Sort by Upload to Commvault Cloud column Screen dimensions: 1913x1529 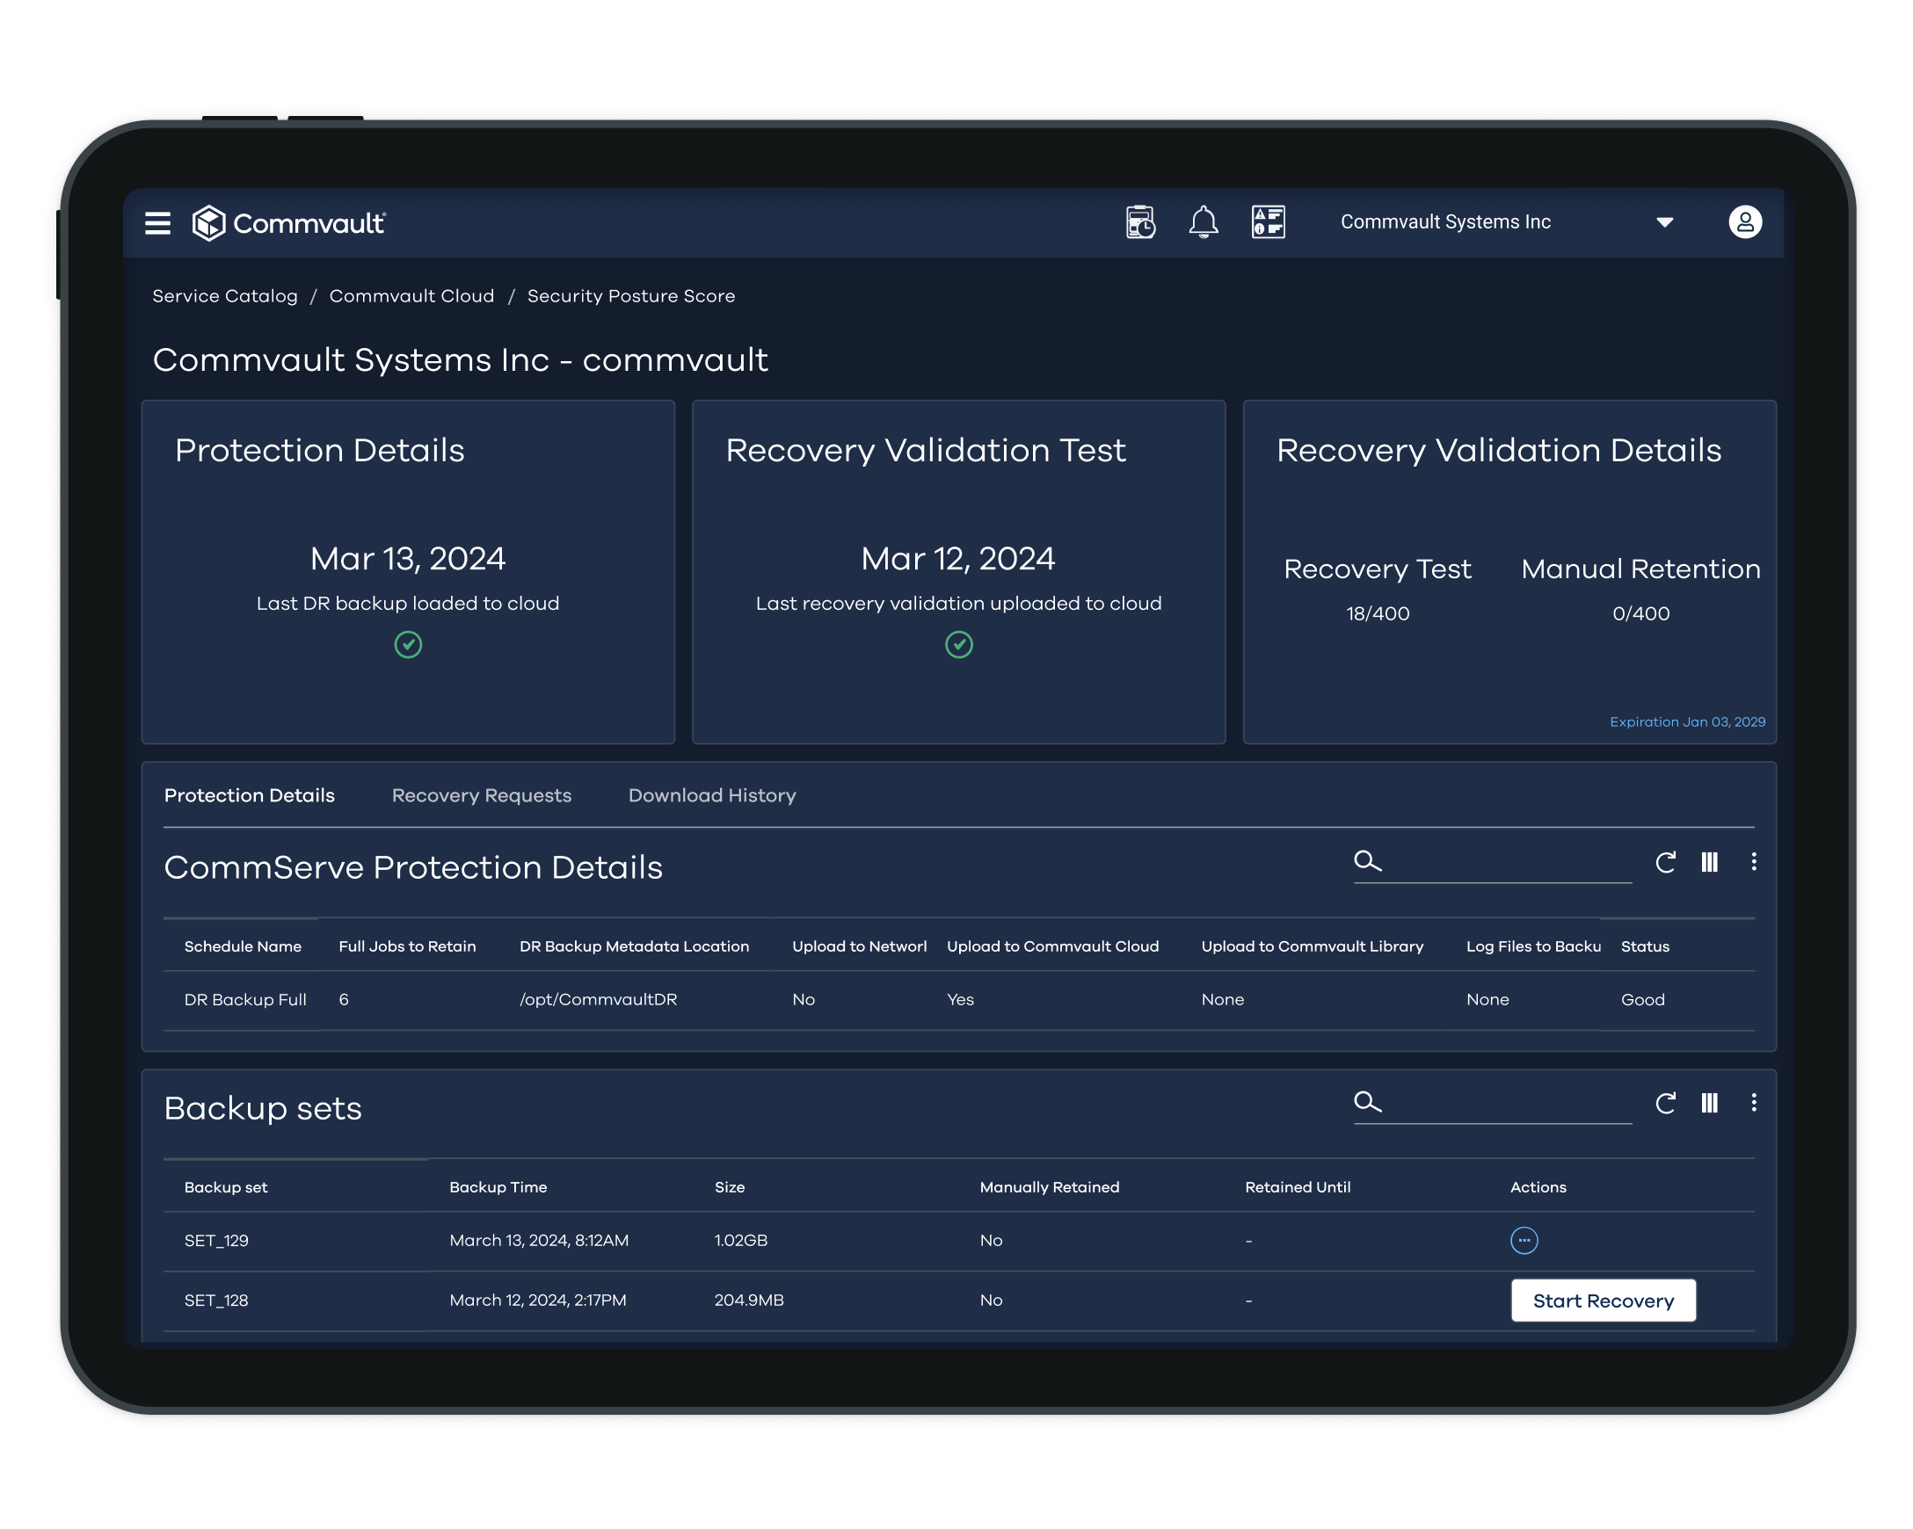coord(1052,946)
